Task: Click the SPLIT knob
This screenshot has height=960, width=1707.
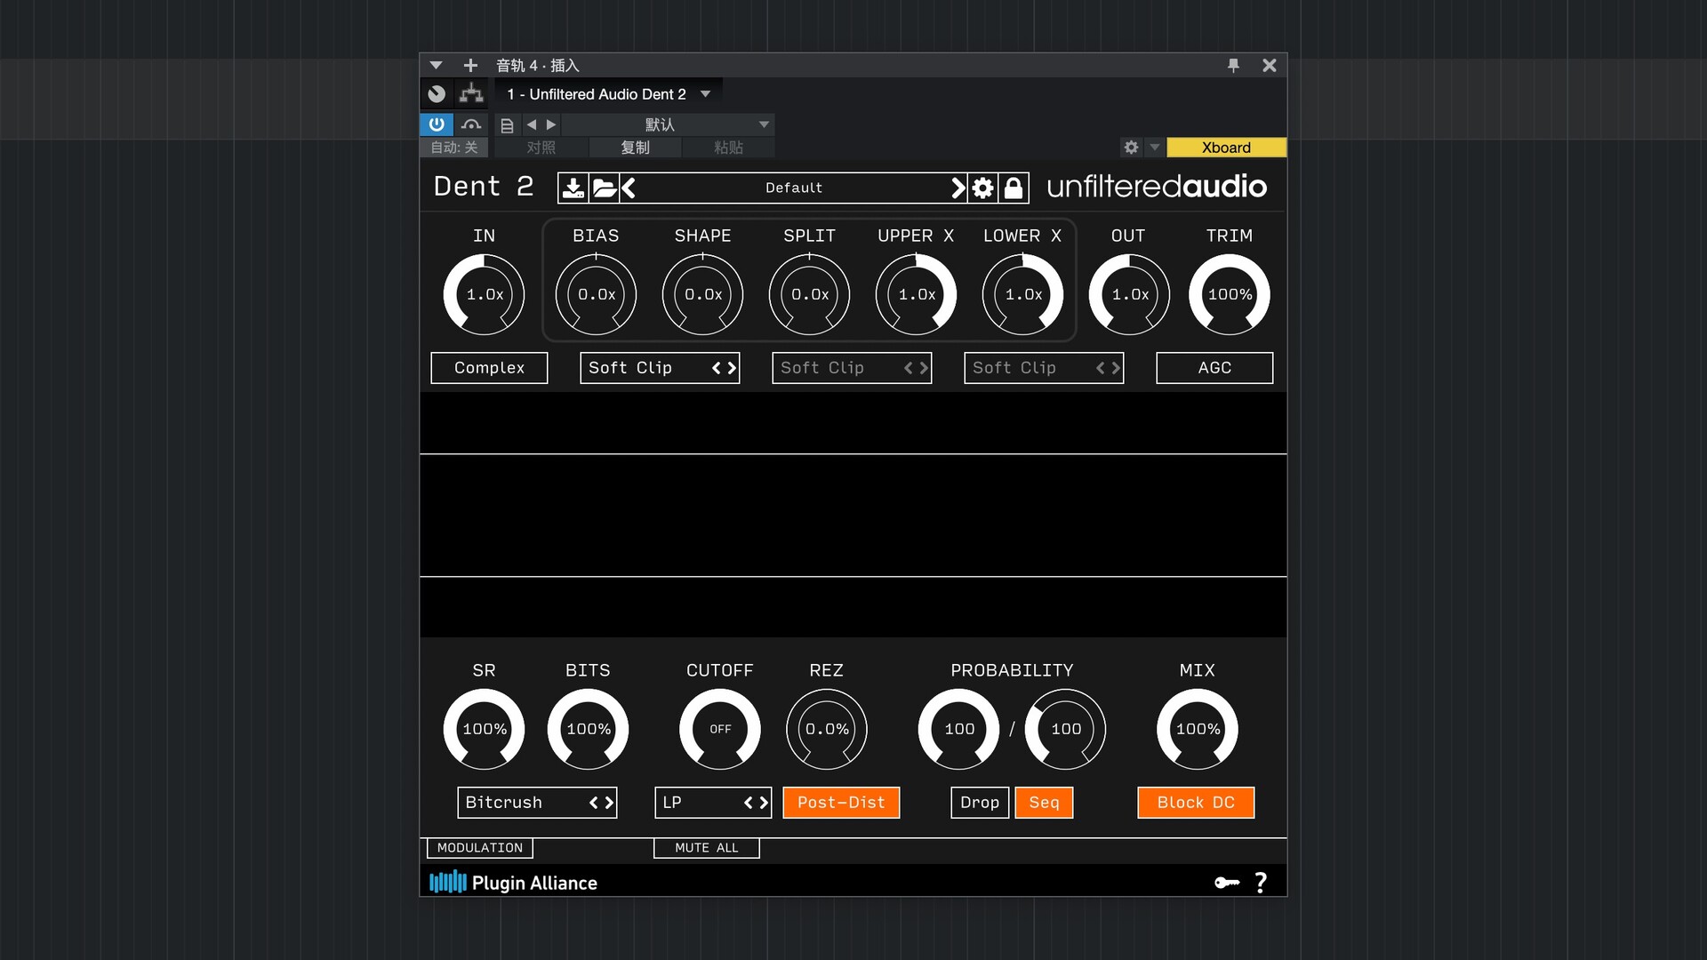Action: (809, 294)
